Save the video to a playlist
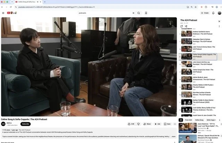The image size is (222, 143). tap(167, 124)
